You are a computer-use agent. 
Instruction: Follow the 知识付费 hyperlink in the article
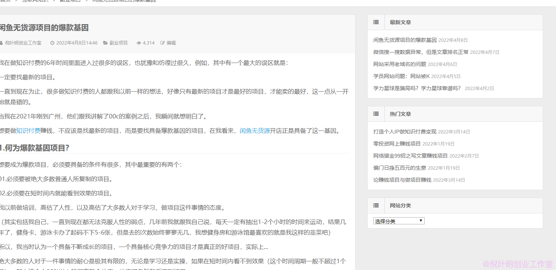[28, 131]
